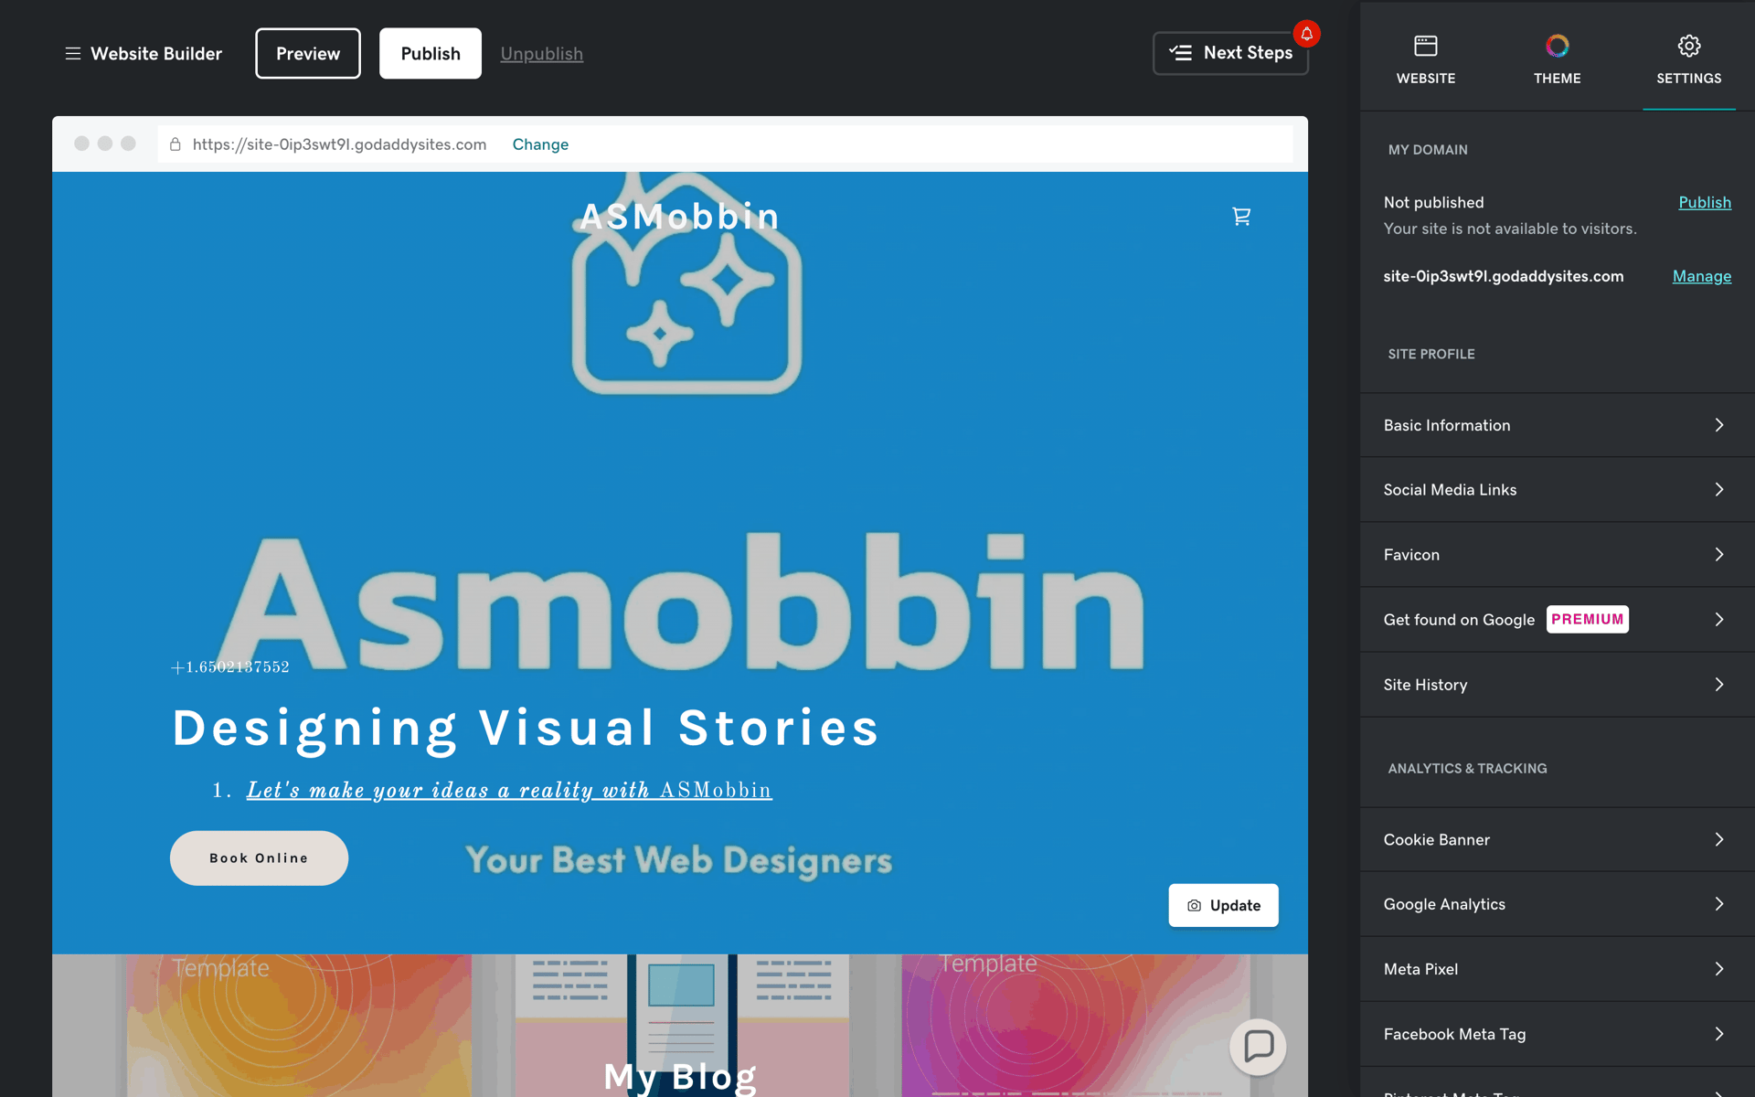Click the white Publish button
Image resolution: width=1755 pixels, height=1097 pixels.
tap(431, 53)
